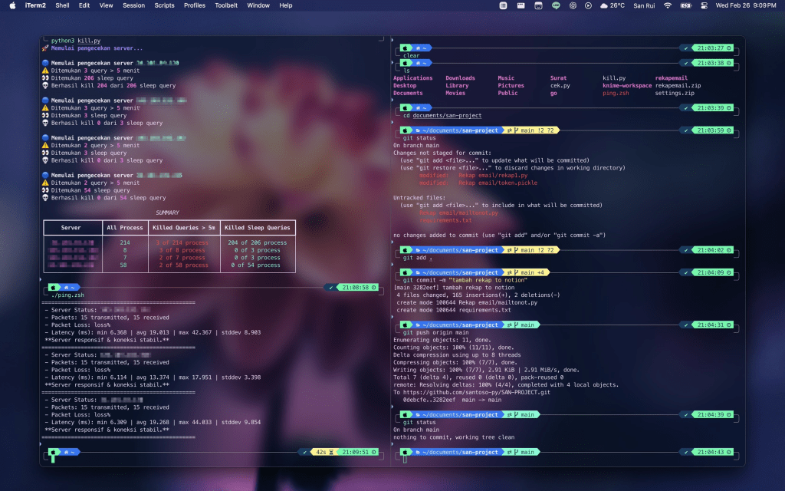The width and height of the screenshot is (785, 491).
Task: Open the Toolbelt menu
Action: pos(225,5)
